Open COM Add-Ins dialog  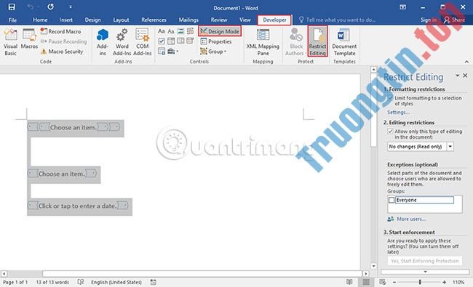coord(142,42)
